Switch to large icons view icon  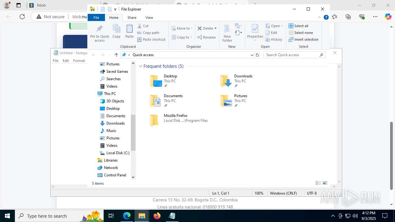point(325,183)
